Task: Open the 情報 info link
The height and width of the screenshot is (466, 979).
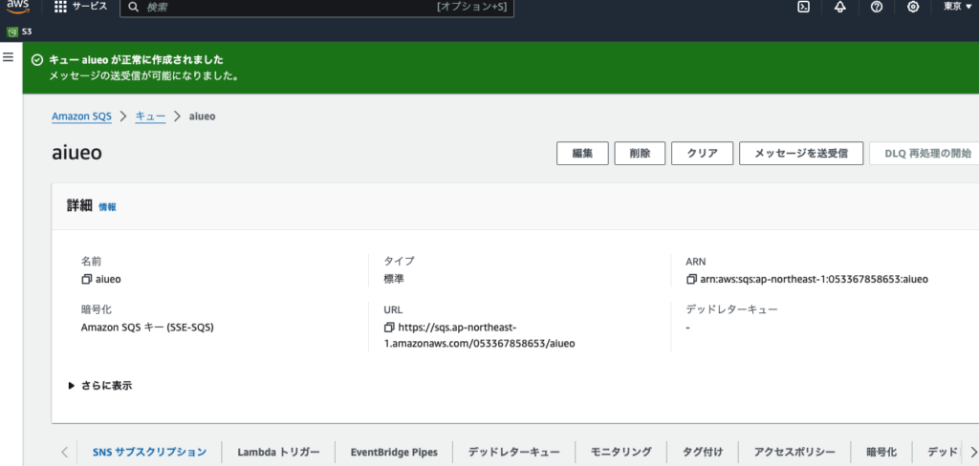Action: tap(107, 207)
